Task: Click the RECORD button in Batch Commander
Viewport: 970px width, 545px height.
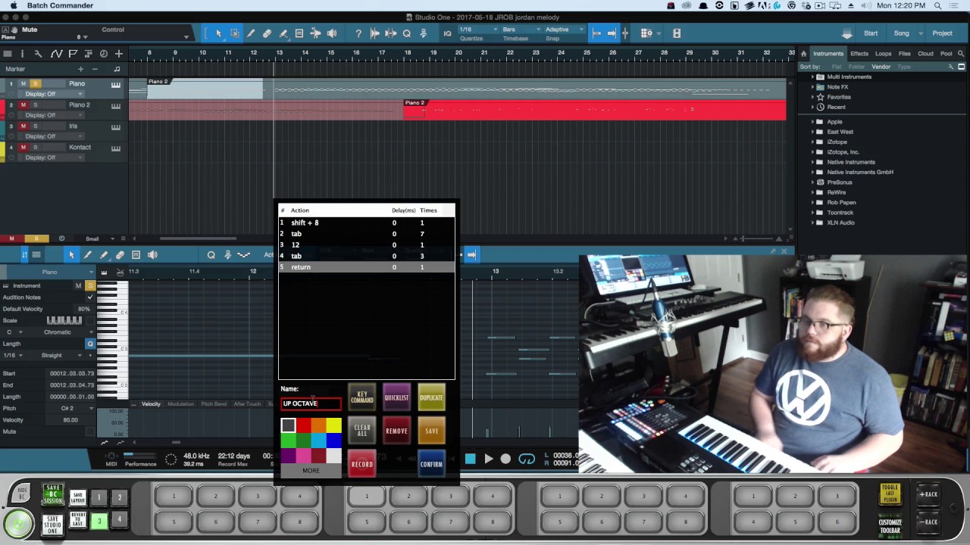Action: pos(362,464)
